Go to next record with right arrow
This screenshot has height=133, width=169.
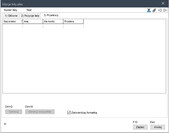click(x=165, y=10)
